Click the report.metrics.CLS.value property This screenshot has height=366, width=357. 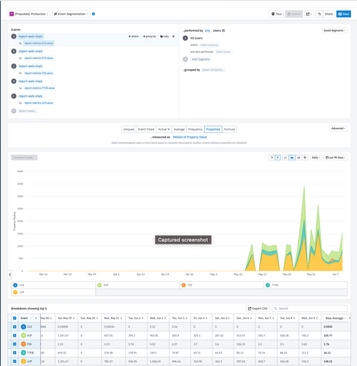tap(39, 43)
